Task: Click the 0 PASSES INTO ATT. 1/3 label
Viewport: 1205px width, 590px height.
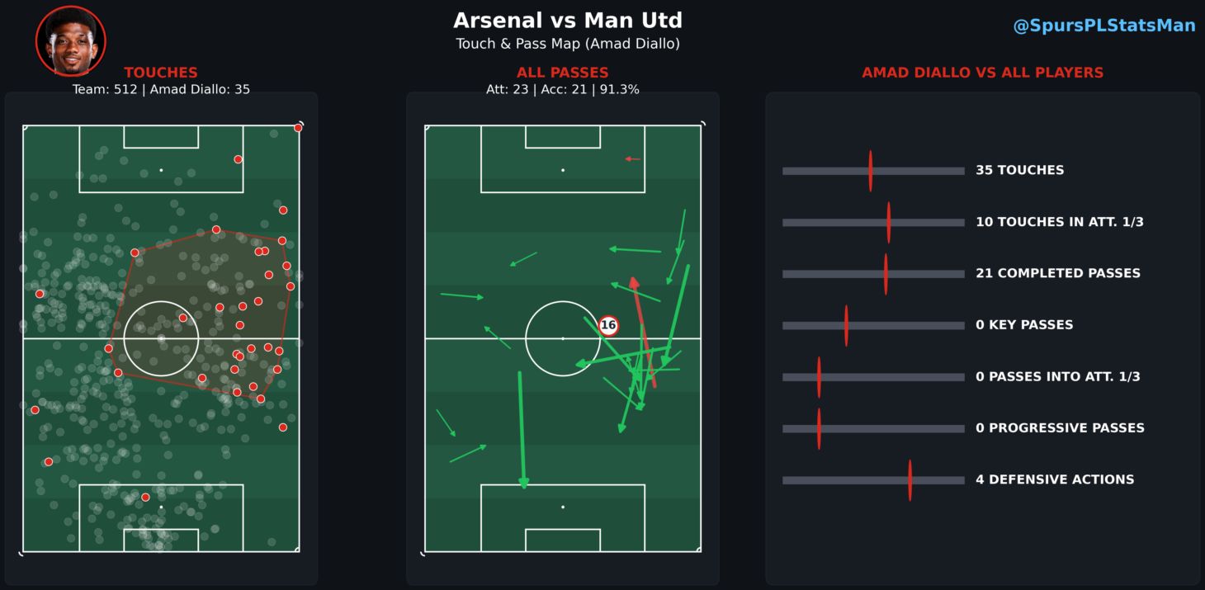Action: pyautogui.click(x=1057, y=376)
